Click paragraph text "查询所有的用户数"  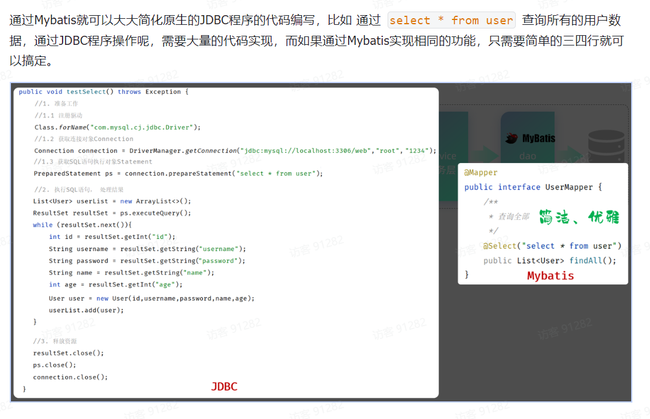[x=571, y=20]
